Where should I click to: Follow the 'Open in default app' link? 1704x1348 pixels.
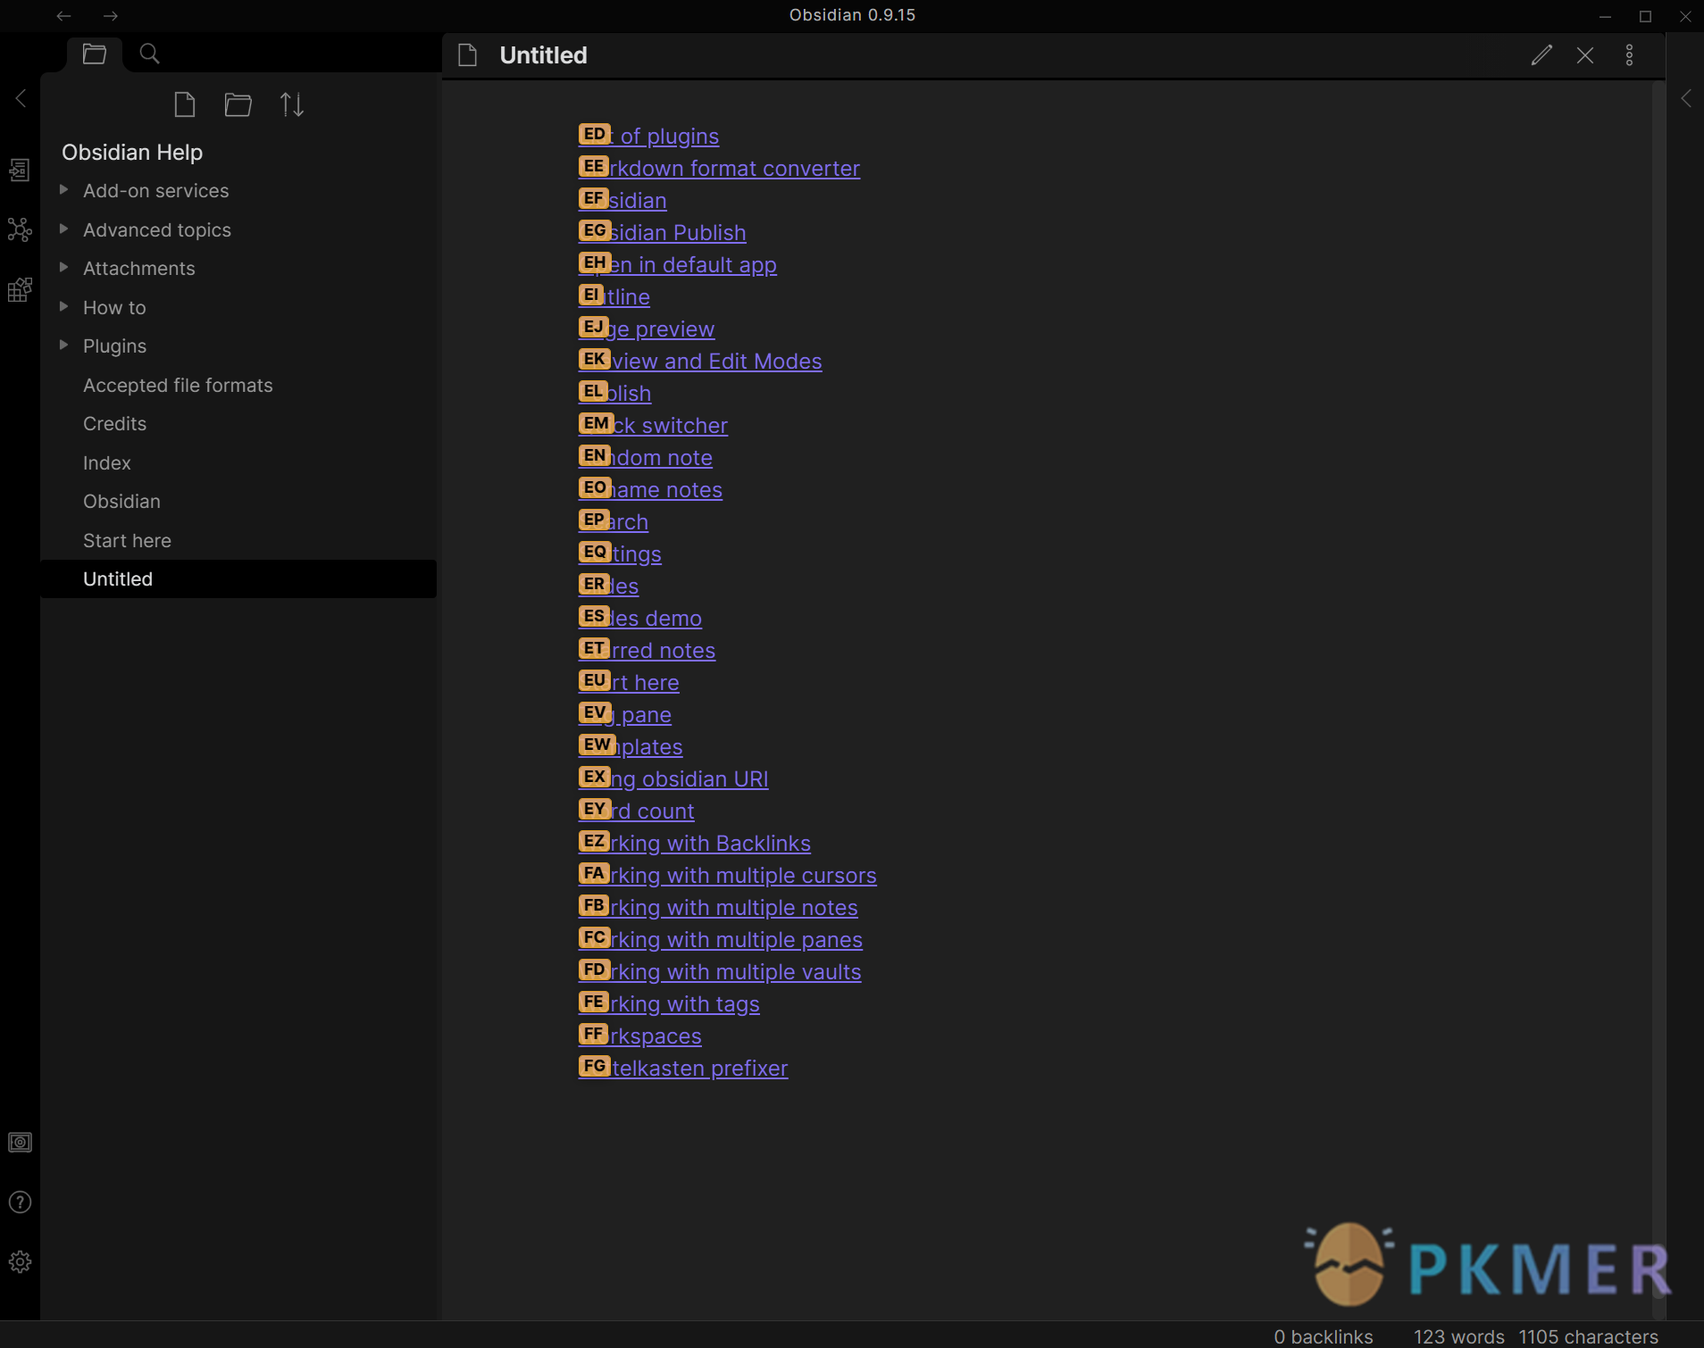(x=677, y=264)
